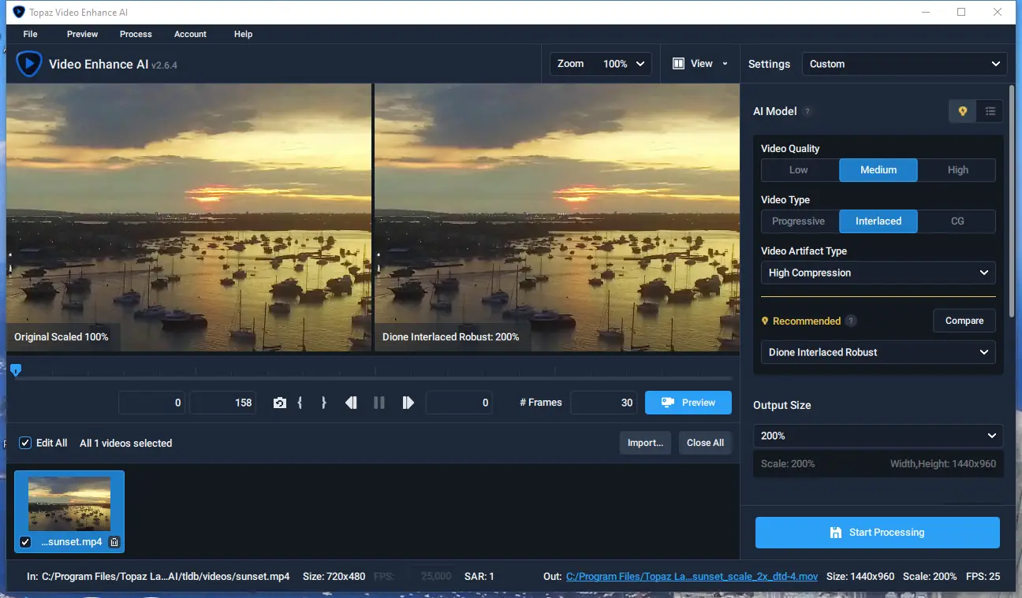
Task: Step forward one frame
Action: click(x=408, y=402)
